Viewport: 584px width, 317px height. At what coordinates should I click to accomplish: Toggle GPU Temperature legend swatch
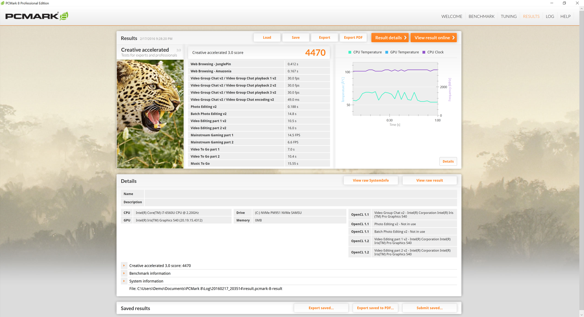[x=387, y=52]
